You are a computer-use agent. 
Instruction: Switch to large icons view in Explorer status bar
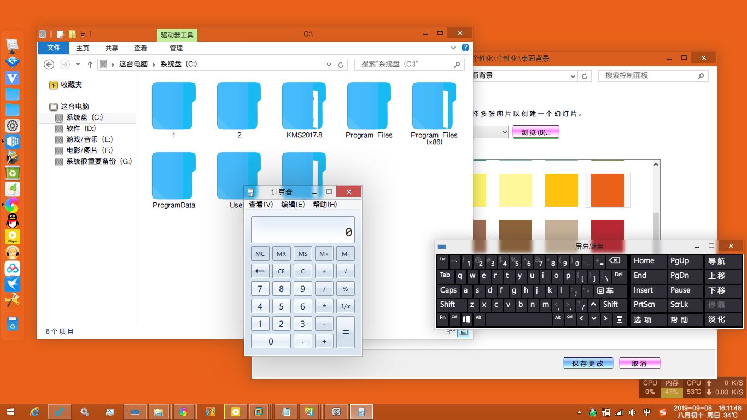click(463, 332)
